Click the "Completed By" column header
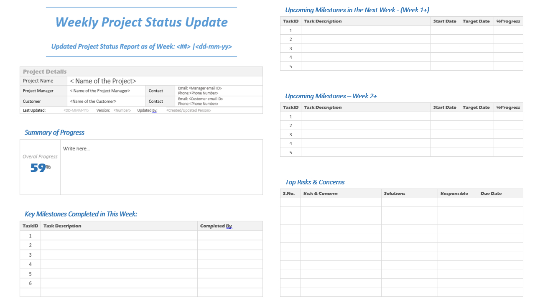 point(216,226)
